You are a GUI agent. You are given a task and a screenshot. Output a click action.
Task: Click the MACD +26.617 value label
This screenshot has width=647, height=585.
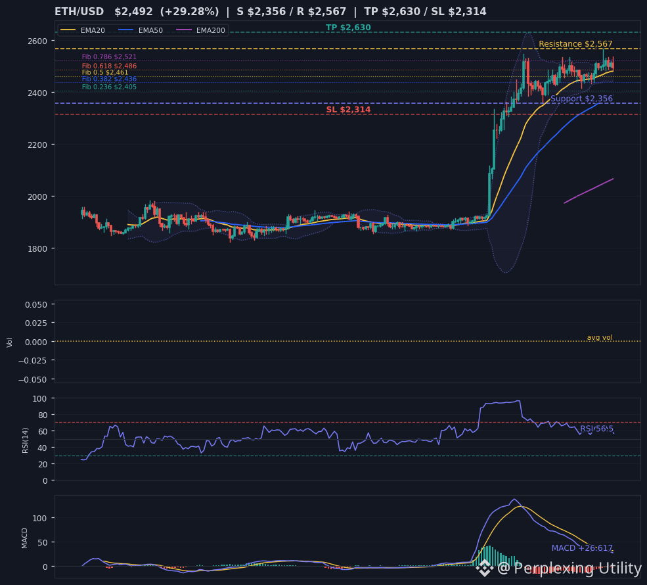[582, 548]
